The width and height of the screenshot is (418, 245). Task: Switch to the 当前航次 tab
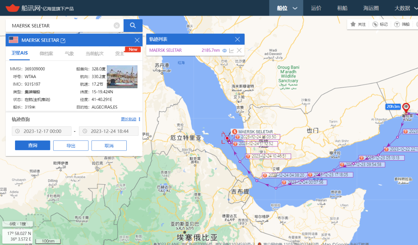click(x=94, y=53)
